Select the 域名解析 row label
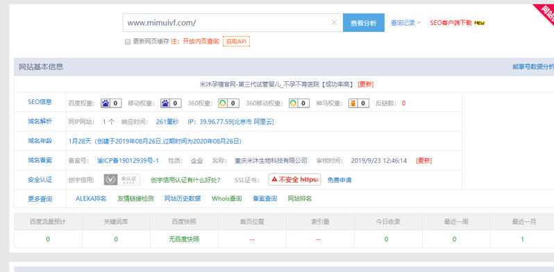Image resolution: width=554 pixels, height=272 pixels. (x=40, y=121)
